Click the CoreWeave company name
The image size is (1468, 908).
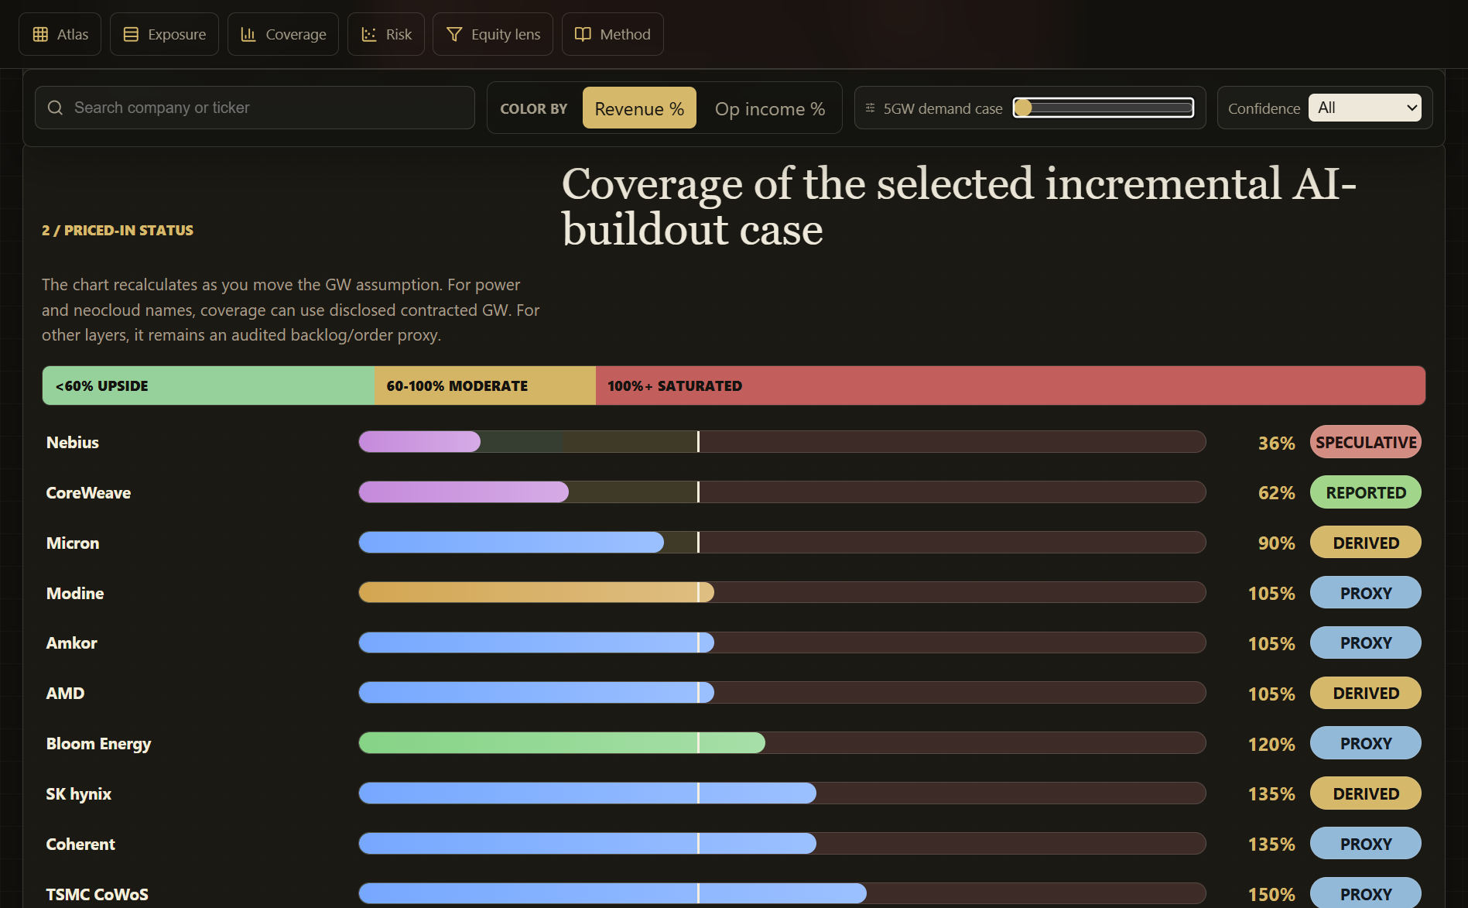[88, 493]
